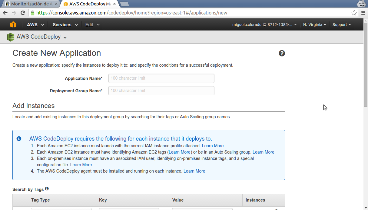The width and height of the screenshot is (368, 210).
Task: Click Learn More for Amazon EC2 tags
Action: (x=180, y=152)
